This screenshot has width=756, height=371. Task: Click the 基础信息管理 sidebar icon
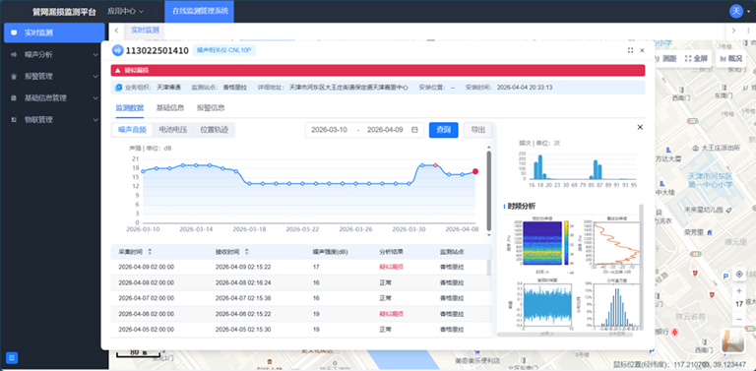coord(14,97)
